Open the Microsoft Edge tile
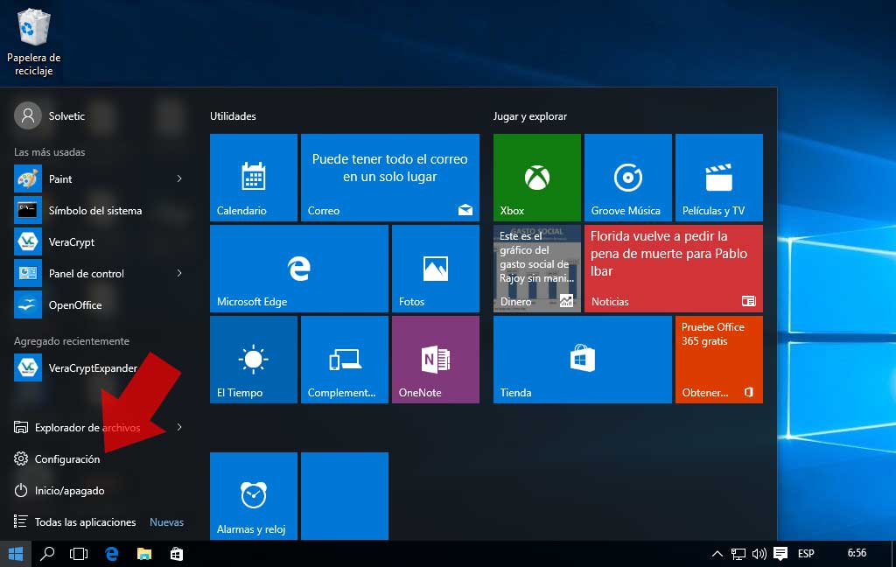 [x=298, y=269]
